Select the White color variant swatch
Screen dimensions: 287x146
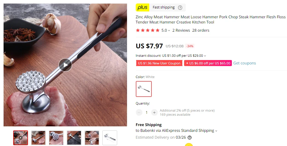coord(144,89)
